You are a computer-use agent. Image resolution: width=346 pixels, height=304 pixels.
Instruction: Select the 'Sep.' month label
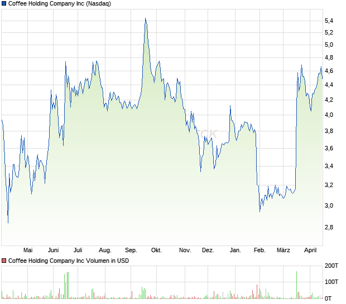(x=131, y=251)
